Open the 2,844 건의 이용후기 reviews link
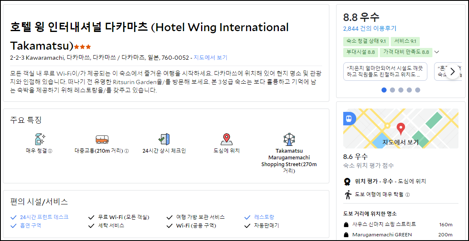This screenshot has height=241, width=469. tap(370, 29)
